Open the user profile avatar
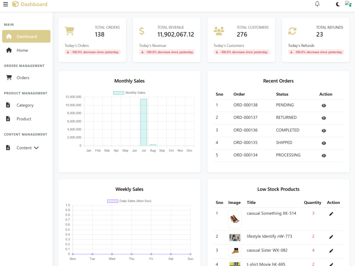 tap(348, 4)
